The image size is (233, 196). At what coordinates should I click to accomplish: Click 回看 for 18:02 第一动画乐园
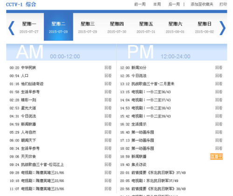click(219, 148)
